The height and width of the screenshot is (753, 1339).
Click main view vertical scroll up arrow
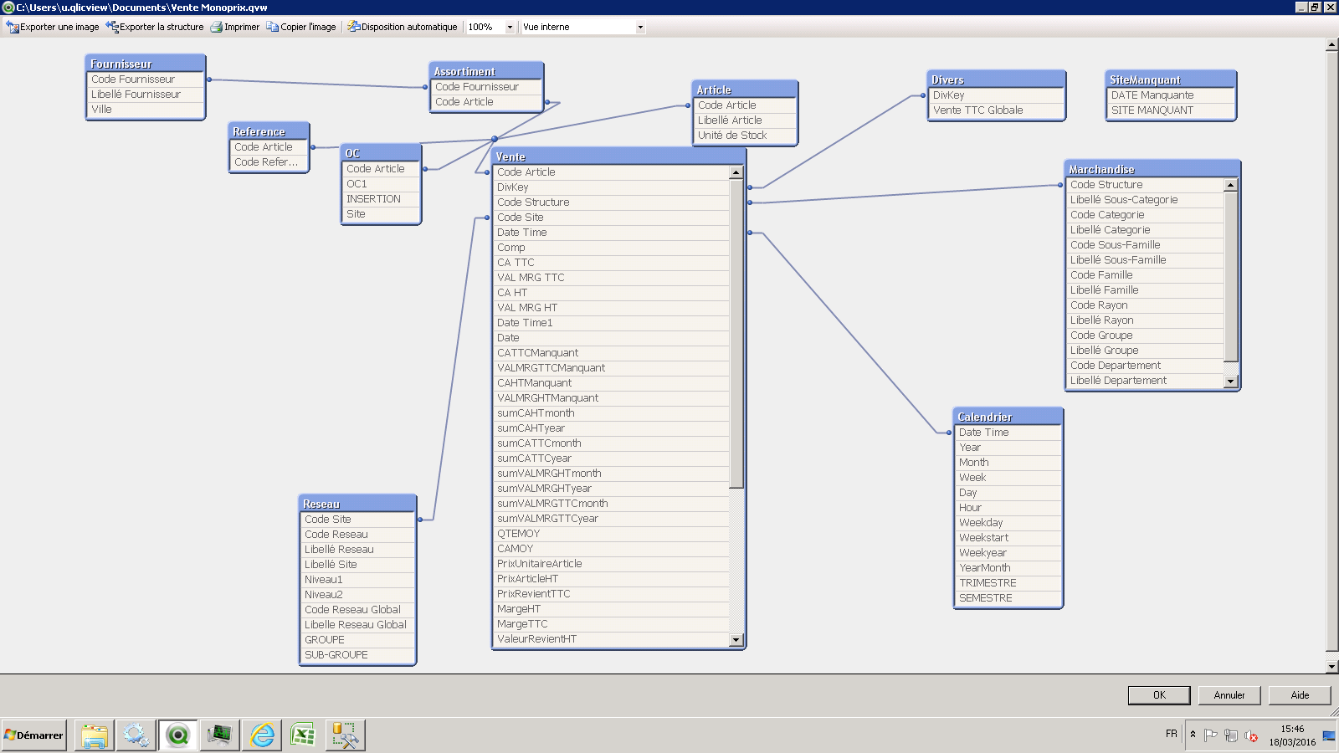(x=1331, y=45)
